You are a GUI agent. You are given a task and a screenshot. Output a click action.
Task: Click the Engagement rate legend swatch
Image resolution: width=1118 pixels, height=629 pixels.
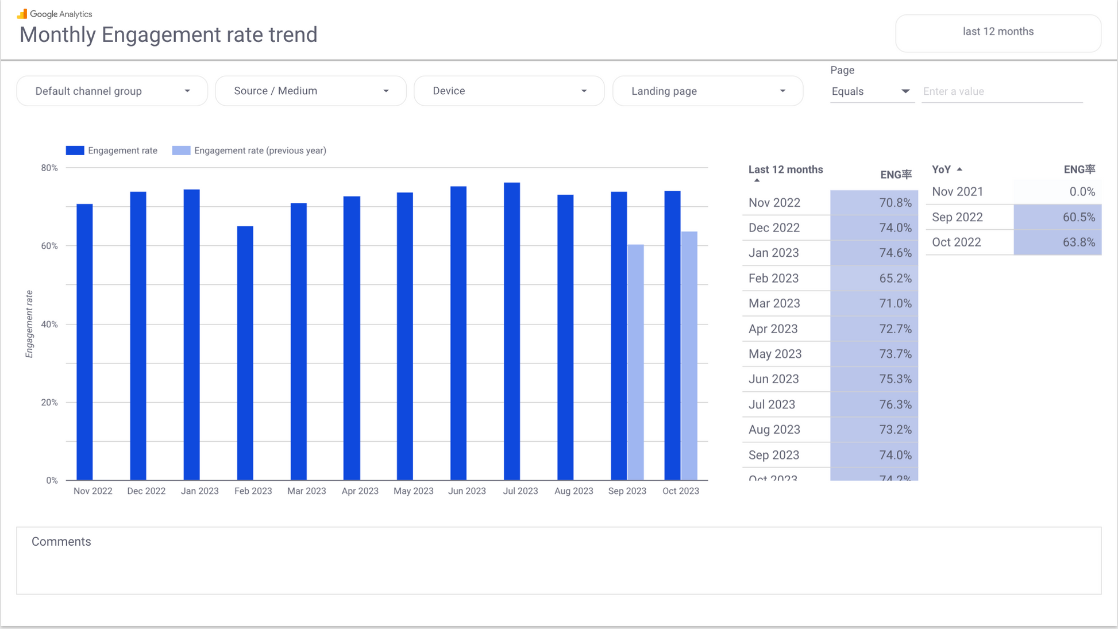click(75, 151)
